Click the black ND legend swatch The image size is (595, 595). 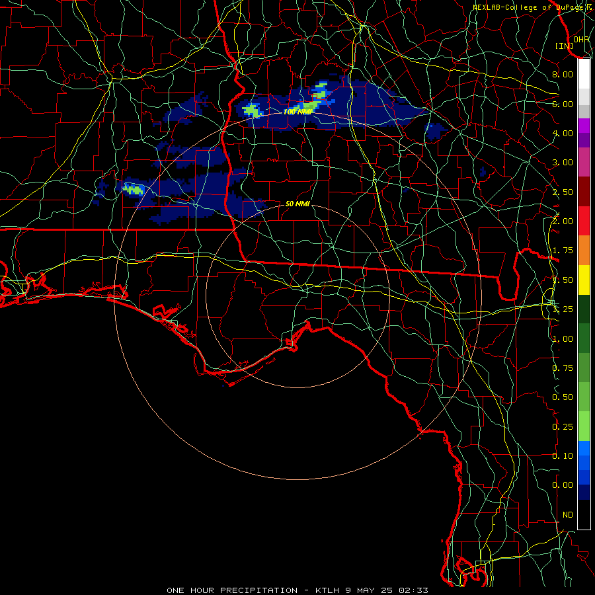point(584,514)
